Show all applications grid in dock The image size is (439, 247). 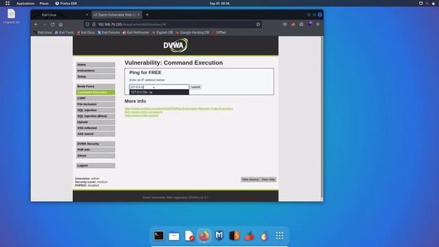pyautogui.click(x=279, y=235)
